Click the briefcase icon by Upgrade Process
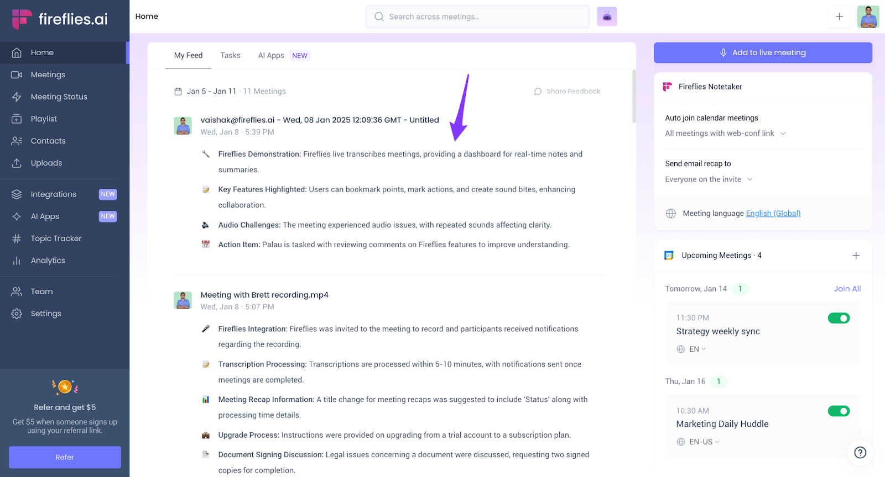Image resolution: width=885 pixels, height=477 pixels. pyautogui.click(x=206, y=435)
